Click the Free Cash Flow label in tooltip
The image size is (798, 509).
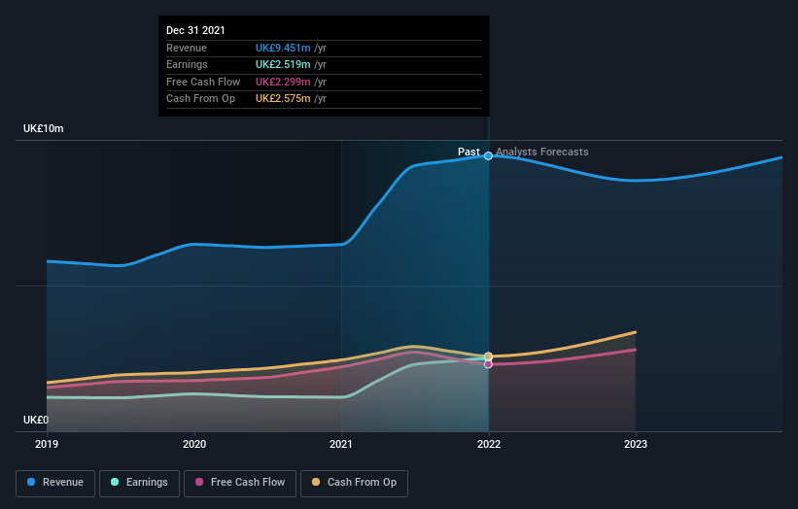203,82
